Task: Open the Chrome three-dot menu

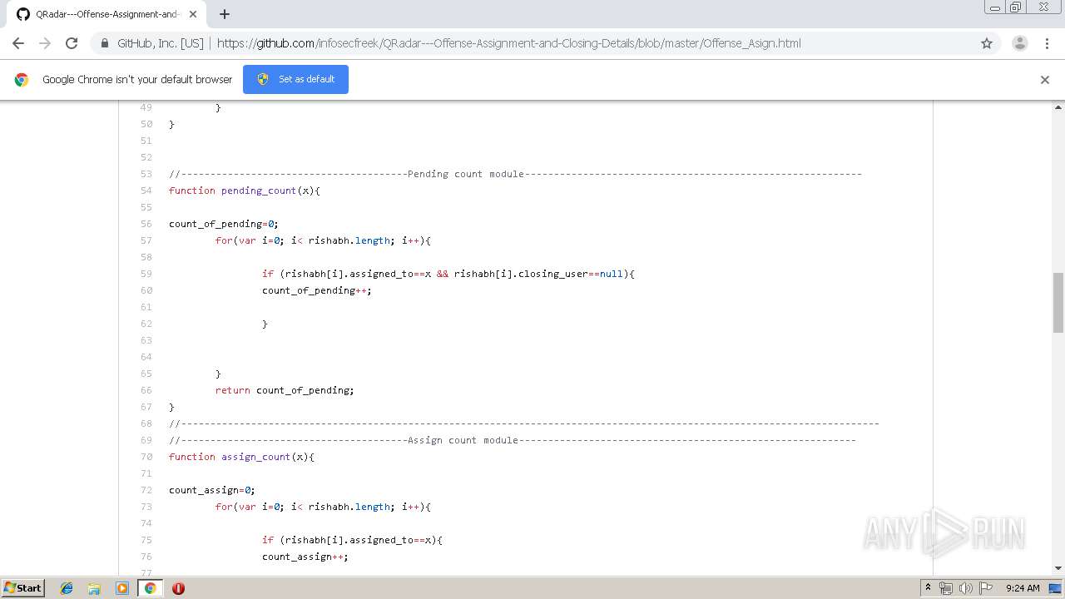Action: [x=1047, y=43]
